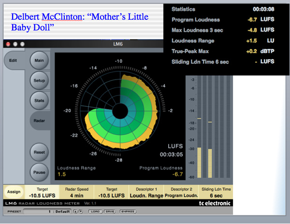The width and height of the screenshot is (290, 224).
Task: Click the LOAD preset button
Action: [95, 211]
